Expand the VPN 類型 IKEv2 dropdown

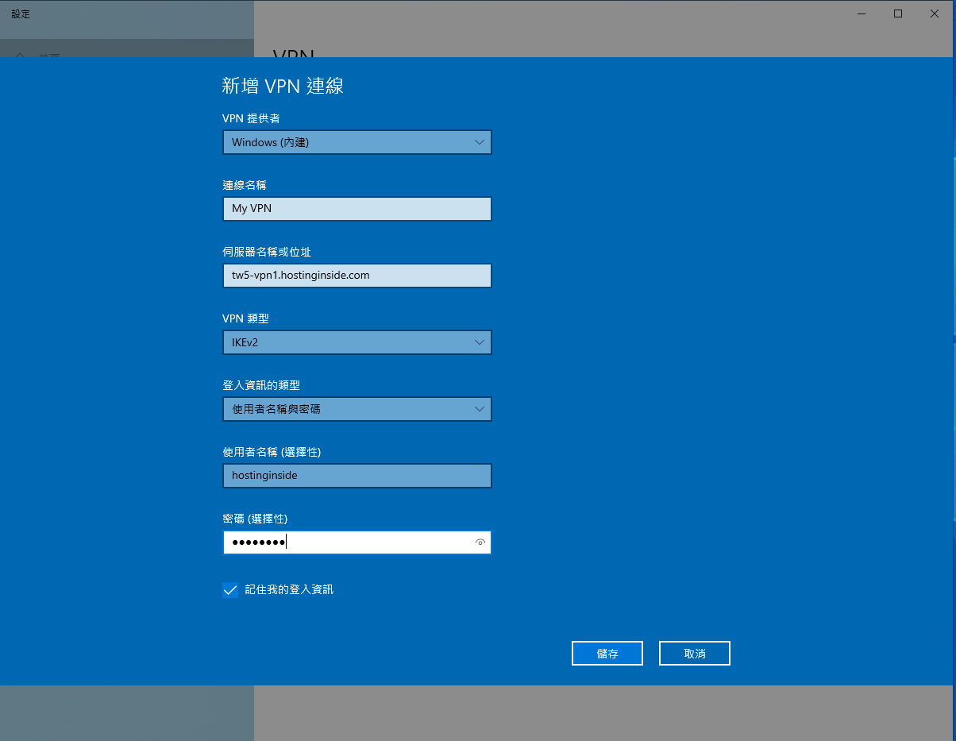[357, 342]
